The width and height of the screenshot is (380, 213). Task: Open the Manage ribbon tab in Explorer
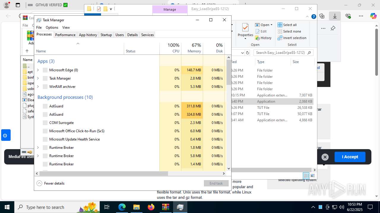point(170,9)
